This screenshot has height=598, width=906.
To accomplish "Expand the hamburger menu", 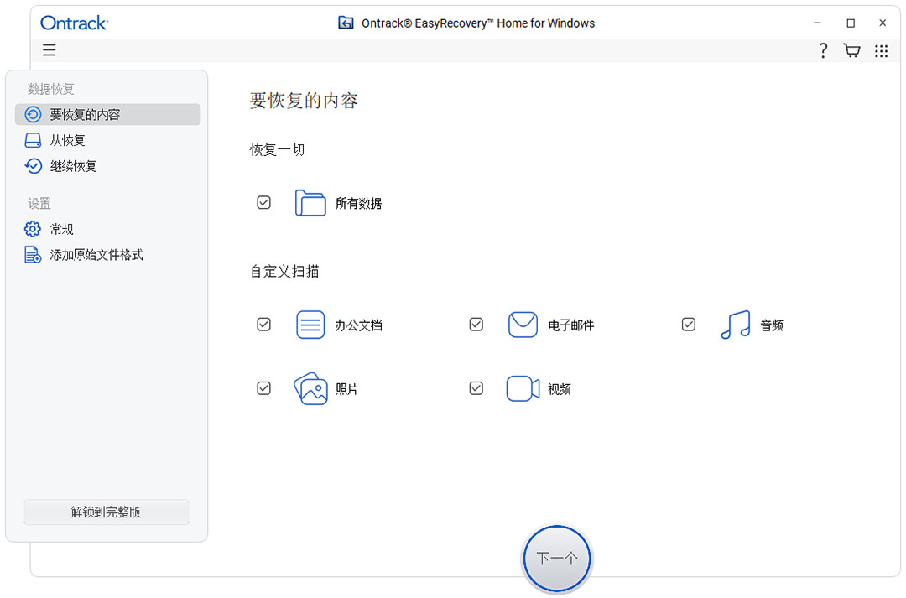I will [49, 50].
